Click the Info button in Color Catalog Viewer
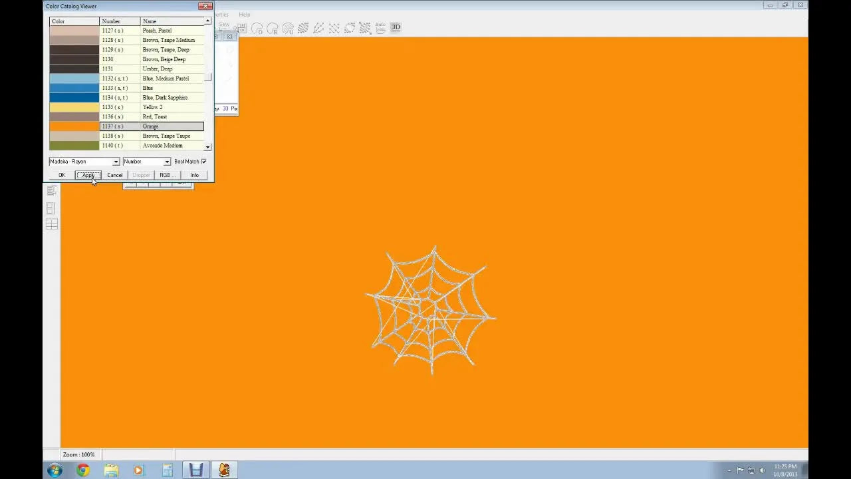The height and width of the screenshot is (479, 851). point(194,175)
